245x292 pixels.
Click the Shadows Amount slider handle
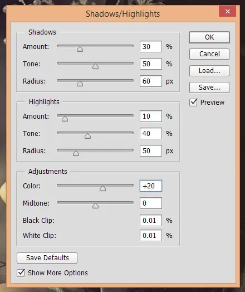click(80, 49)
